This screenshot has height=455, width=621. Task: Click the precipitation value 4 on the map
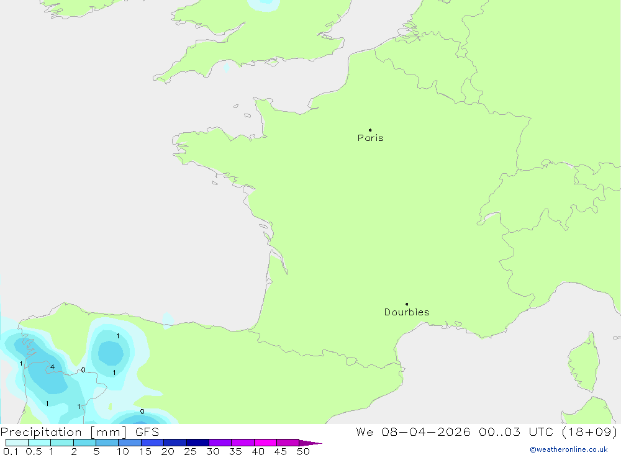52,367
